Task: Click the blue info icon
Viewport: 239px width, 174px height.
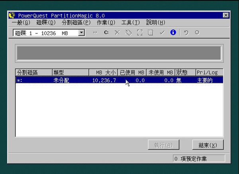Action: tap(173, 32)
